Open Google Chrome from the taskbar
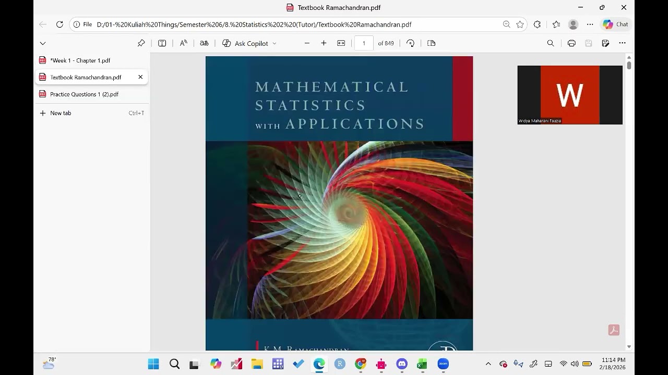 [x=361, y=364]
